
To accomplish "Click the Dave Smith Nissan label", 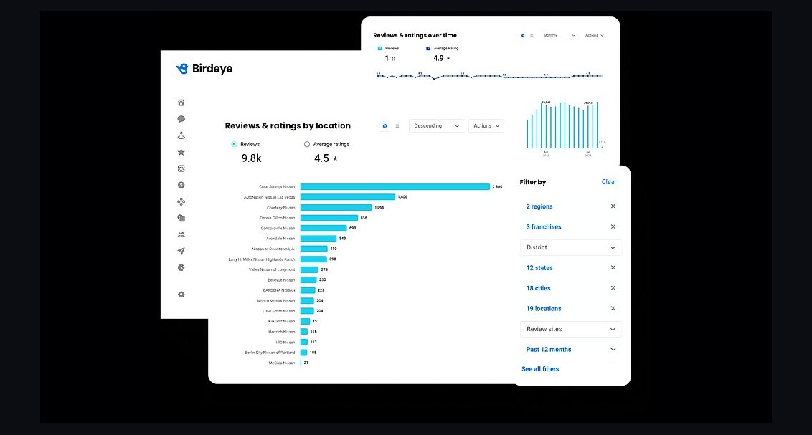I will pos(278,311).
